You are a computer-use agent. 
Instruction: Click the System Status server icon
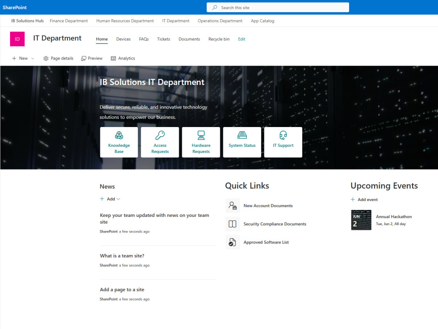coord(242,135)
